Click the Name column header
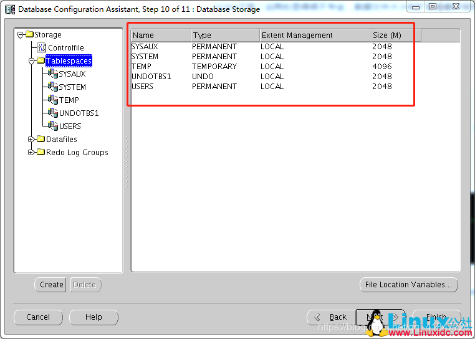The image size is (475, 339). click(161, 36)
